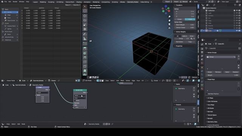Switch to the UV Editing workspace tab
The image size is (242, 136).
point(60,2)
